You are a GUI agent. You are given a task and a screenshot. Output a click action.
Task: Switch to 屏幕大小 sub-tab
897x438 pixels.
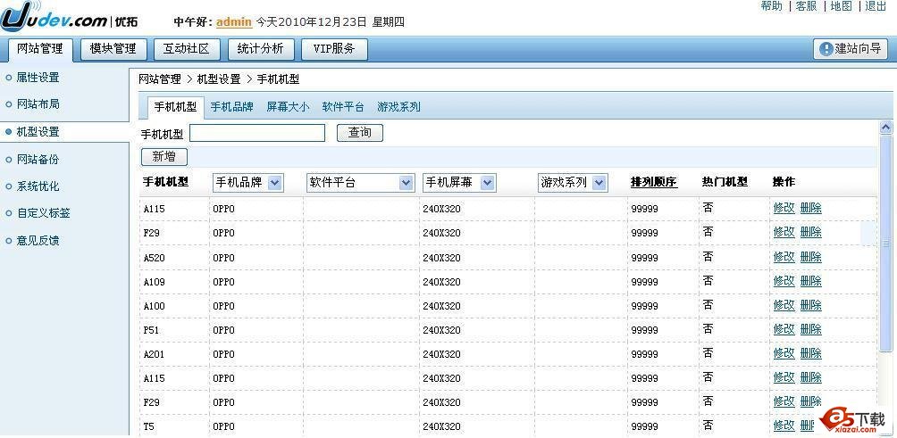click(288, 107)
